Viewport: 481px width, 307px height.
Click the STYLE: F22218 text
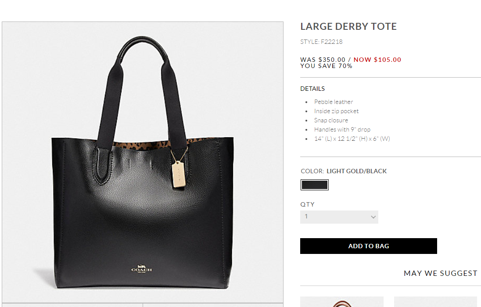coord(321,42)
